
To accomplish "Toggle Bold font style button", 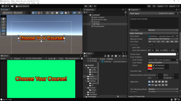I will (150, 42).
